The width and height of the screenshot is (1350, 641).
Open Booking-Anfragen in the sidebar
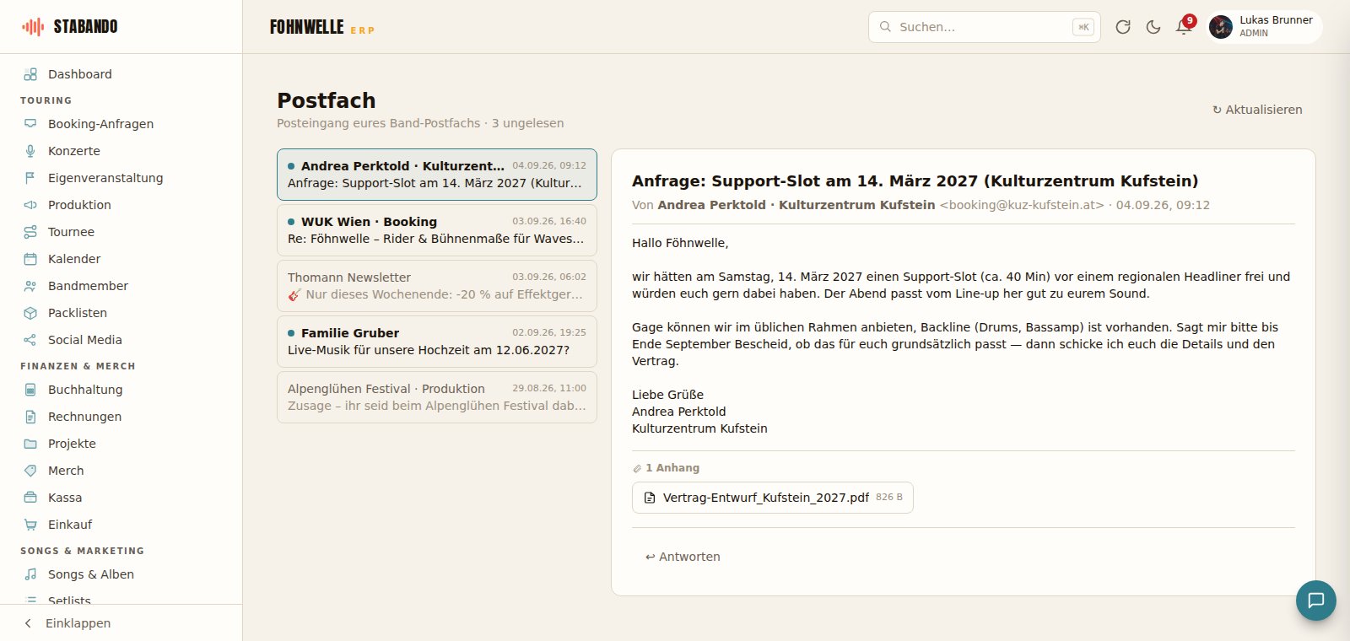click(x=121, y=124)
